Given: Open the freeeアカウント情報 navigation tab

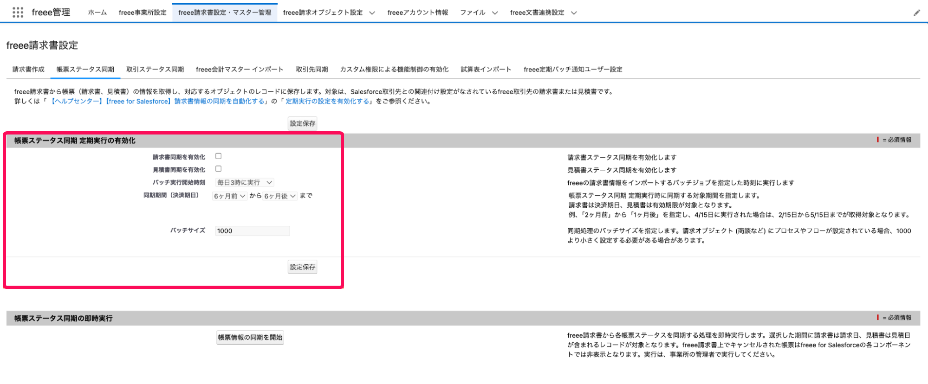Looking at the screenshot, I should click(418, 13).
